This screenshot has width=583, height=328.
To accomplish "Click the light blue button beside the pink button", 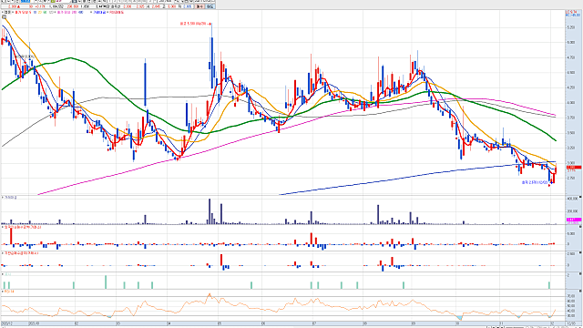I will (210, 6).
